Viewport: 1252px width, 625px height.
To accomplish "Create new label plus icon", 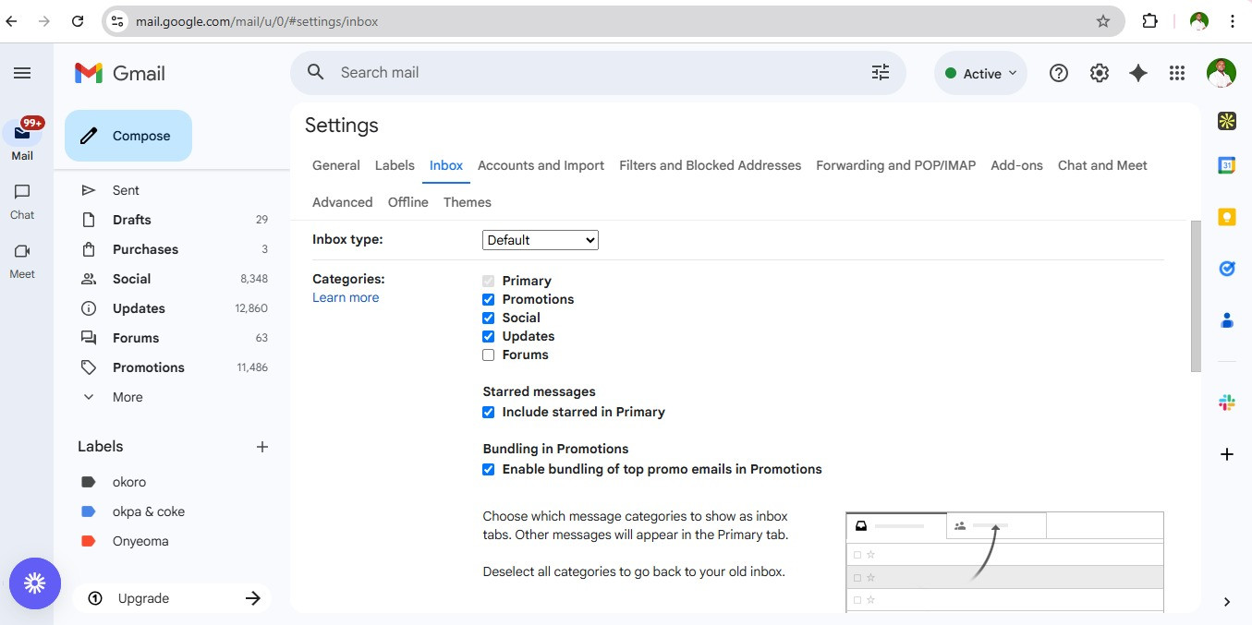I will (x=262, y=447).
